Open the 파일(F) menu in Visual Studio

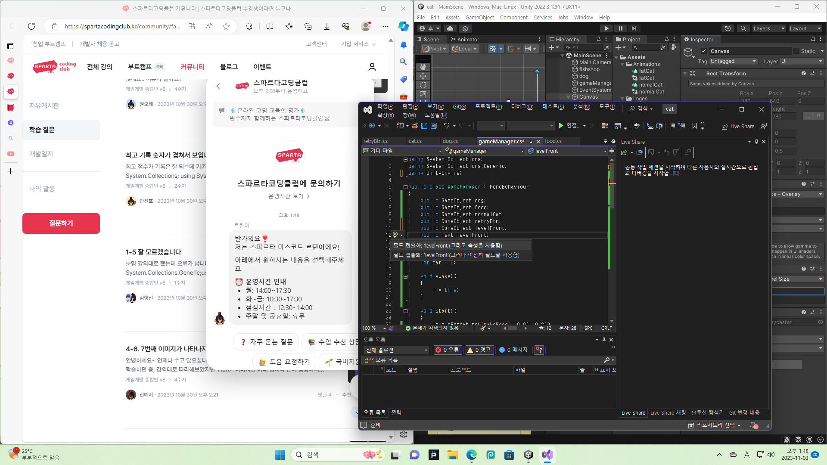point(385,107)
